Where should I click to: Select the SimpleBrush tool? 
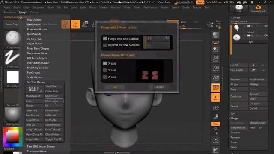click(258, 9)
